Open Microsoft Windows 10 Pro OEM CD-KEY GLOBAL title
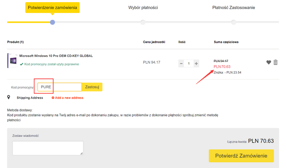Viewport: 287px width, 168px height. (x=56, y=56)
